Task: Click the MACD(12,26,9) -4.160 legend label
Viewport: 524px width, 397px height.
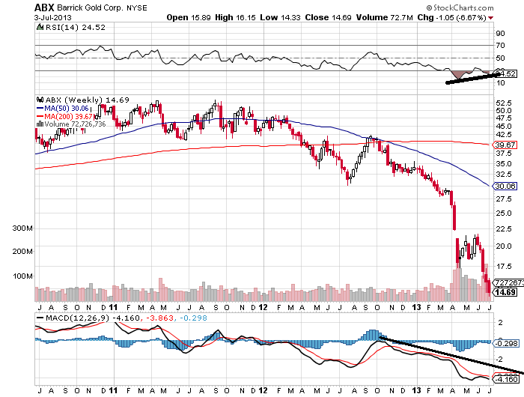Action: point(93,318)
